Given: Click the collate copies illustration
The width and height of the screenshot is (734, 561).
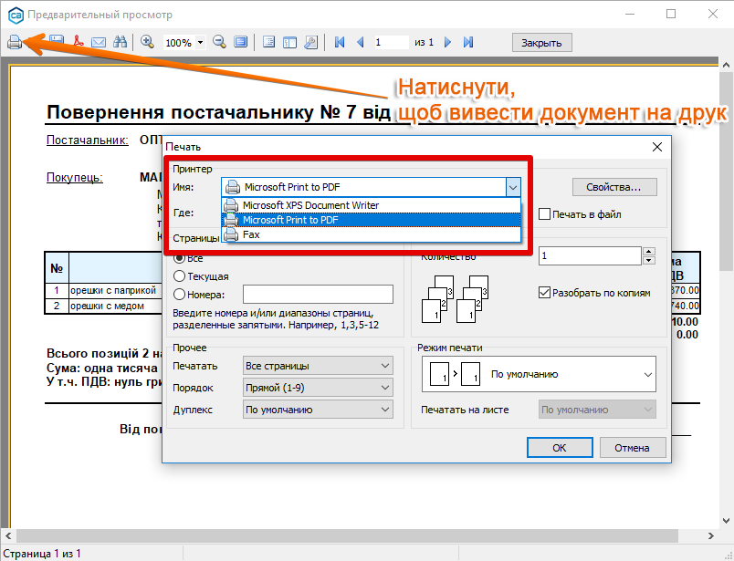Looking at the screenshot, I should pyautogui.click(x=455, y=299).
